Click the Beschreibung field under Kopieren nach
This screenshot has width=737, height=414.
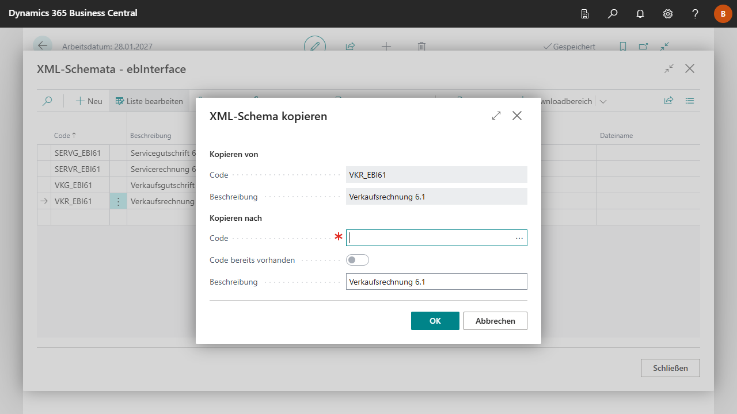pyautogui.click(x=436, y=282)
